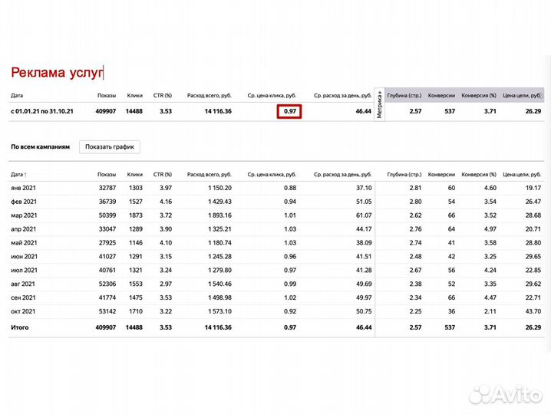
Task: Click По всем кампаниям label
Action: [x=40, y=146]
